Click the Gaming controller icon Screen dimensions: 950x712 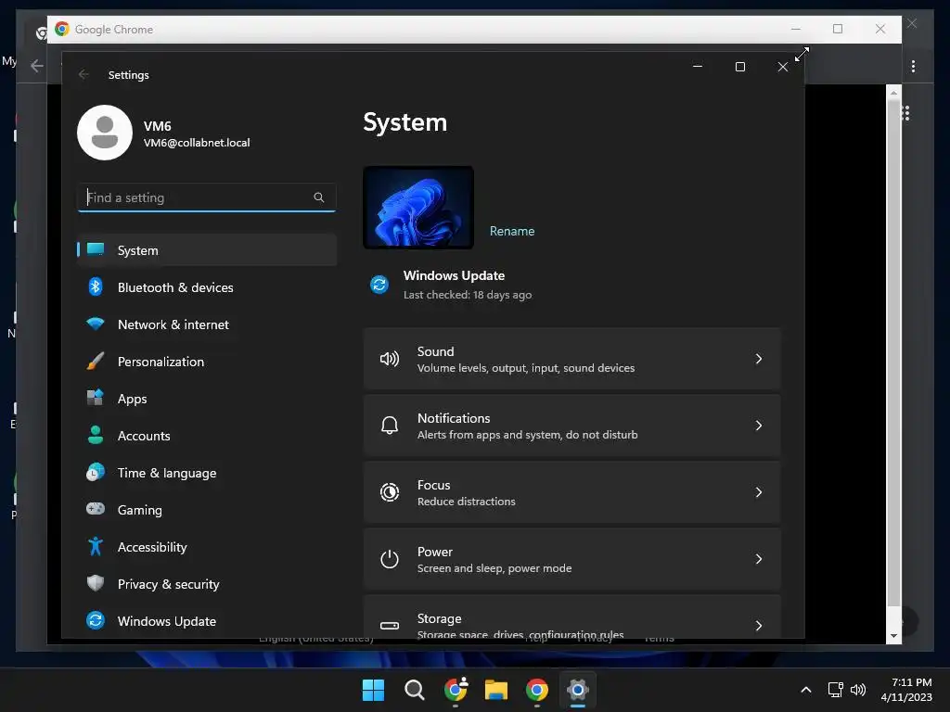coord(96,509)
